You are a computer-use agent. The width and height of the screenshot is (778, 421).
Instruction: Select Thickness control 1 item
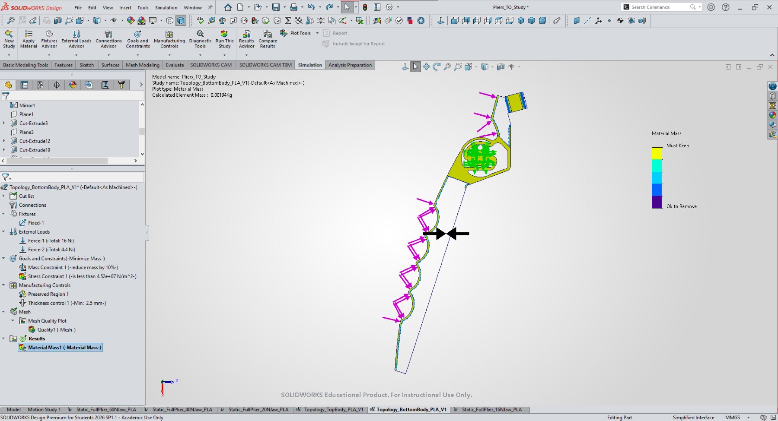click(63, 303)
